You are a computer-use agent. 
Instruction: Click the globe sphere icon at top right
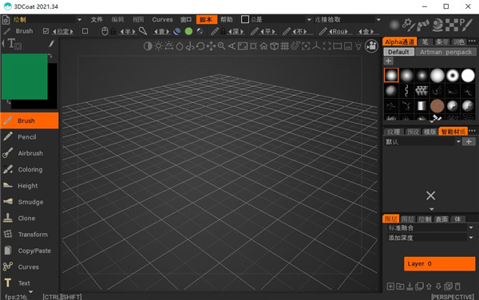437,25
